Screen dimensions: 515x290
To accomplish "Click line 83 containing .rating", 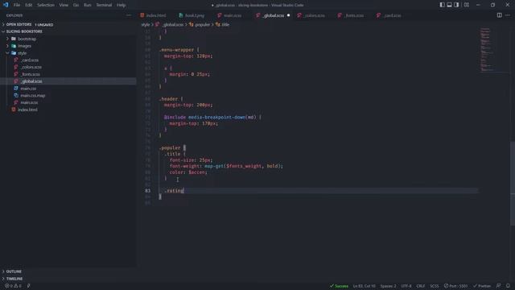I will click(318, 191).
